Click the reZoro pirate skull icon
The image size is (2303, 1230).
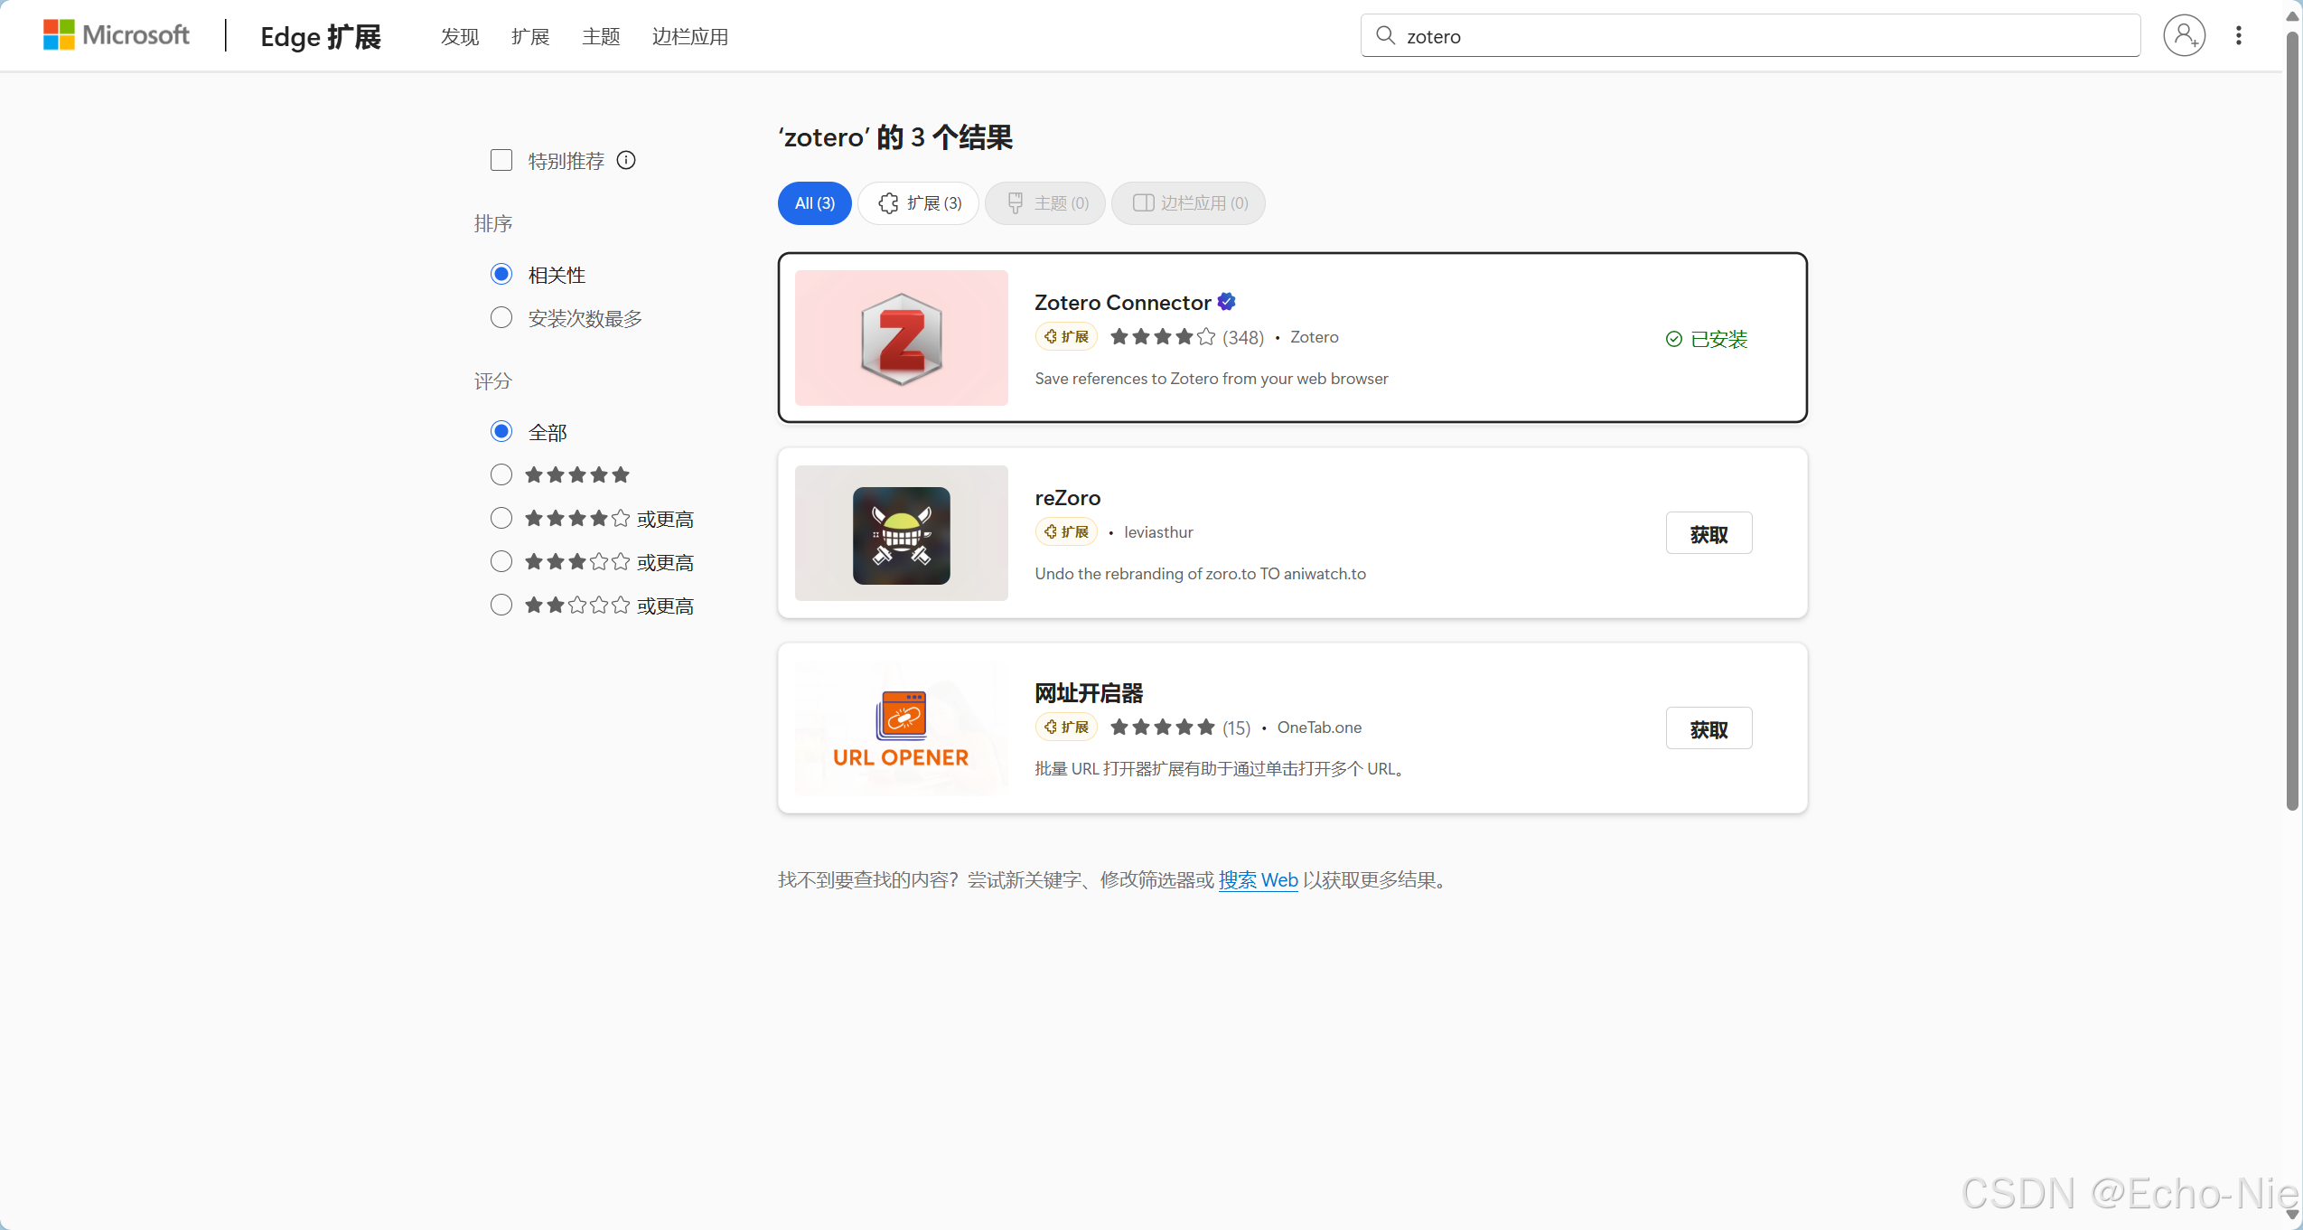[x=901, y=535]
